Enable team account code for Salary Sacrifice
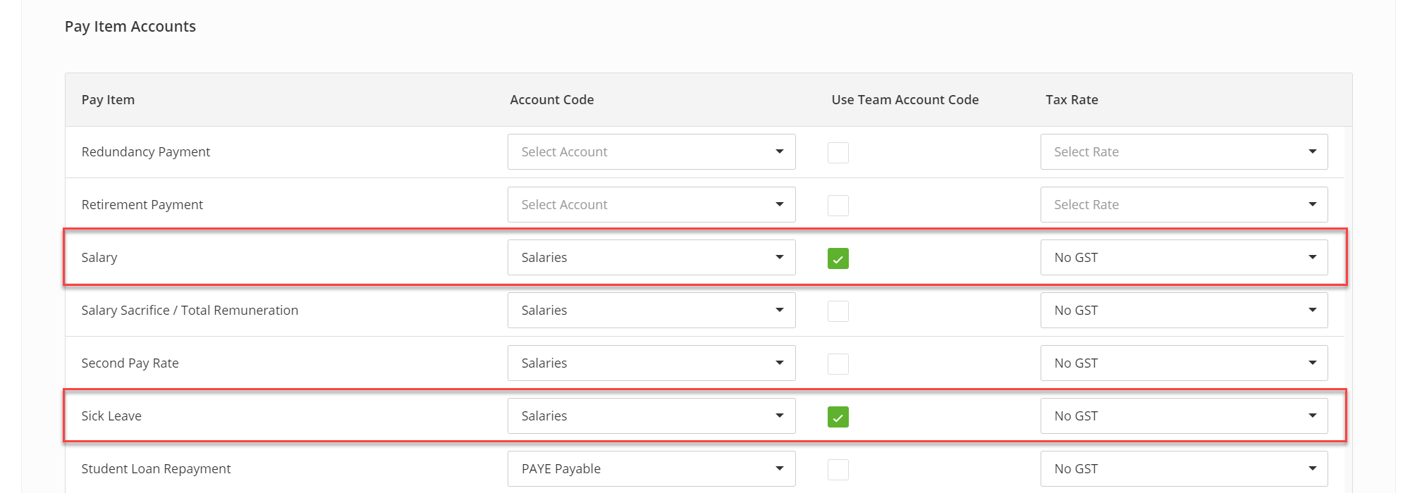1410x493 pixels. click(838, 311)
